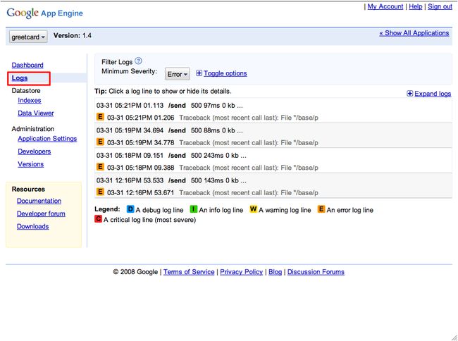
Task: Open the Developer forum link
Action: point(41,213)
